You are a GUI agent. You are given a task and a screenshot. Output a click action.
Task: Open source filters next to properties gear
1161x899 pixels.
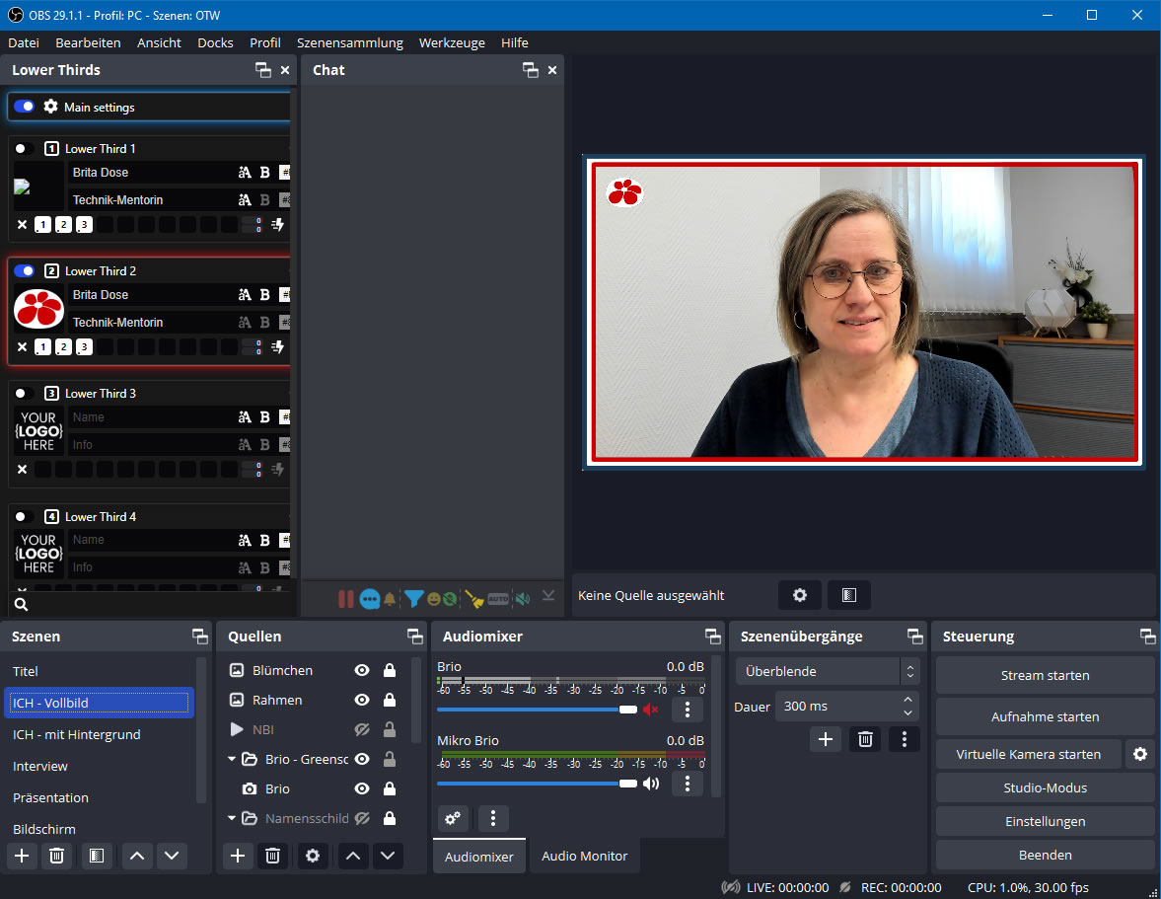point(848,595)
